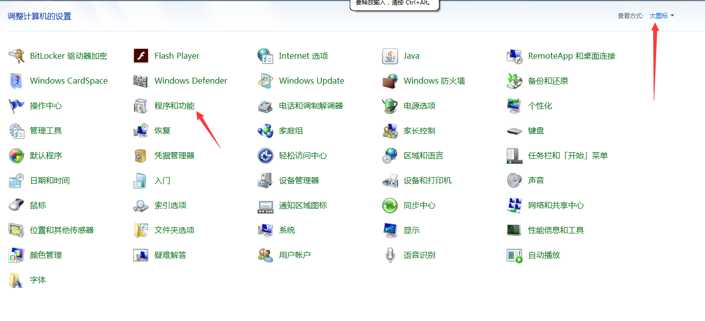Image resolution: width=705 pixels, height=321 pixels.
Task: Open the 电源选项 link text
Action: tap(420, 106)
